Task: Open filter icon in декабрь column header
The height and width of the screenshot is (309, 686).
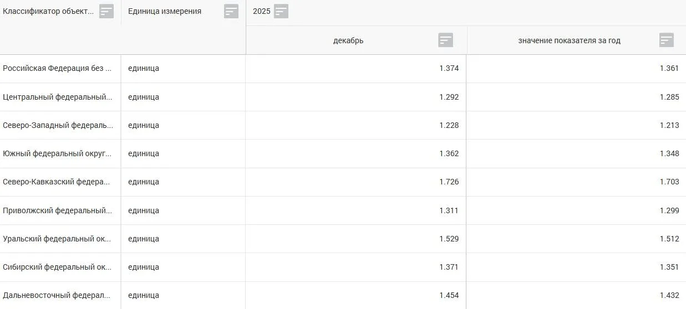Action: pyautogui.click(x=446, y=40)
